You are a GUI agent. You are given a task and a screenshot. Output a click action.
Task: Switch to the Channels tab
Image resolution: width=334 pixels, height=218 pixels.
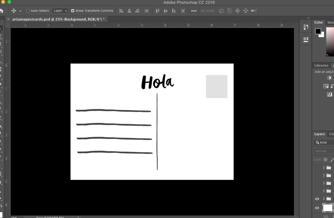coord(331,134)
